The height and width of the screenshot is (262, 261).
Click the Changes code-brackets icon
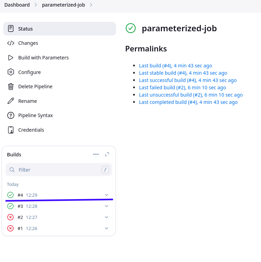tap(11, 43)
